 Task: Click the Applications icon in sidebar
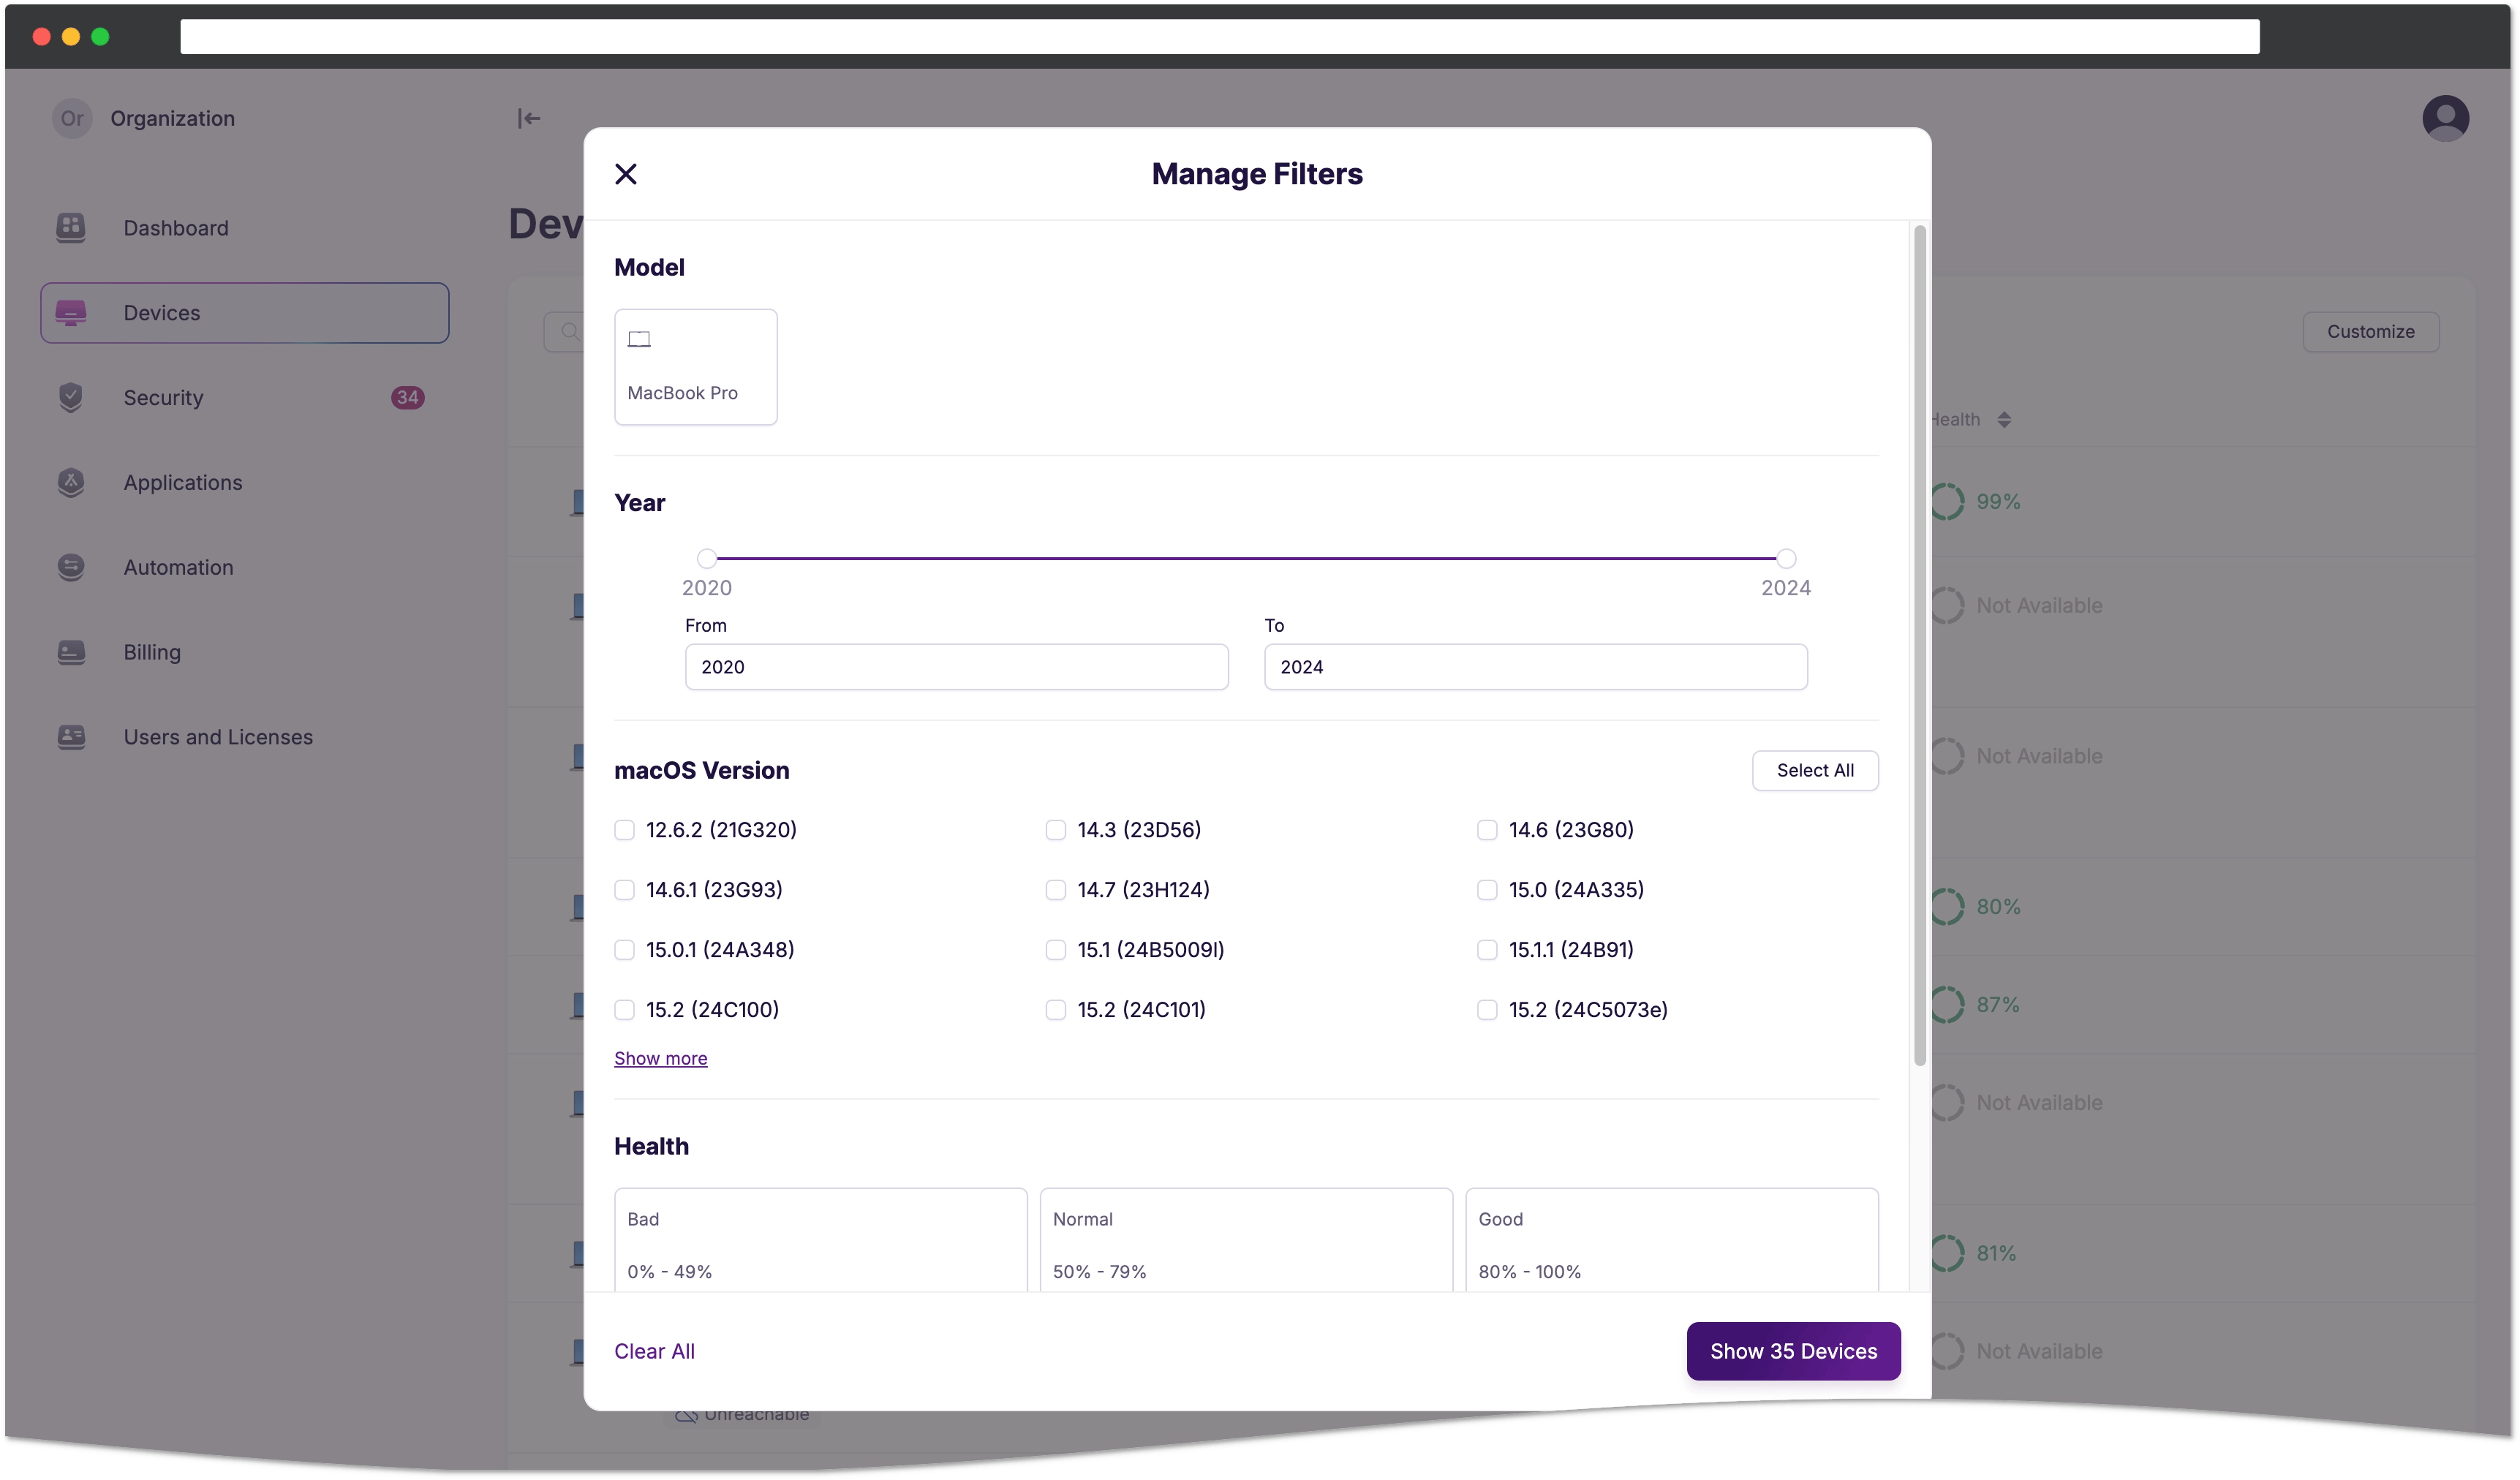pos(71,482)
